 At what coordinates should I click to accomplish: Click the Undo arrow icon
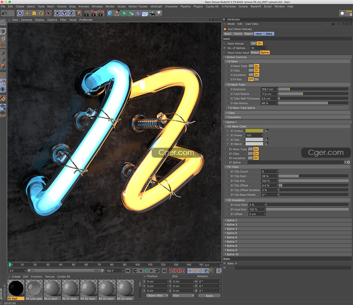click(4, 13)
